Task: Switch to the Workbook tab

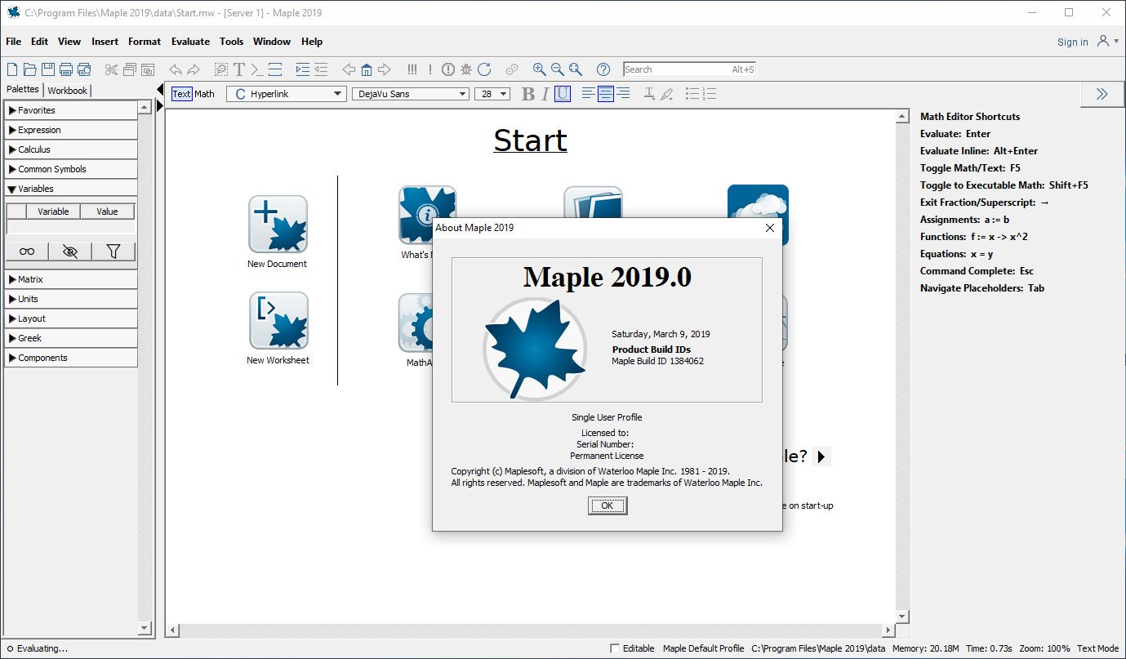Action: pos(67,91)
